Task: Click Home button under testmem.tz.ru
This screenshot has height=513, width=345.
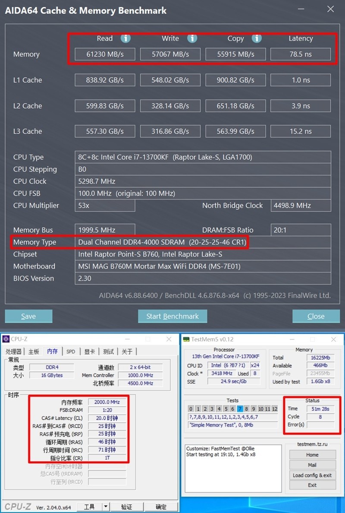Action: pos(312,455)
